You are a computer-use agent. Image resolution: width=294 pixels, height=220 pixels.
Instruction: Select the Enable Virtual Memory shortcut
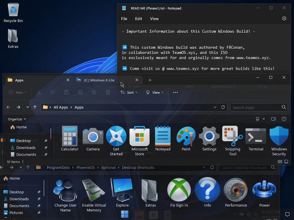(x=94, y=195)
